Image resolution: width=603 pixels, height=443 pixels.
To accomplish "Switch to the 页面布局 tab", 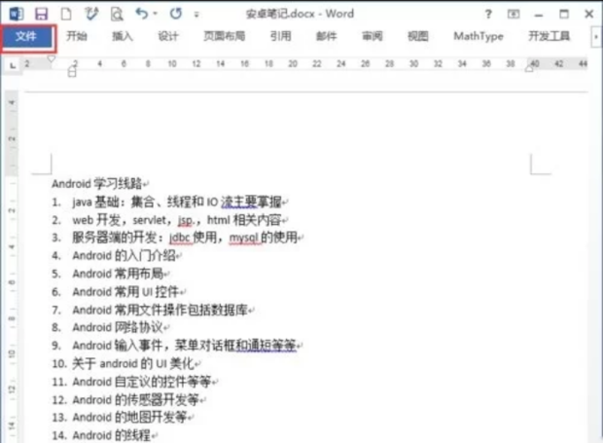I will pos(225,36).
